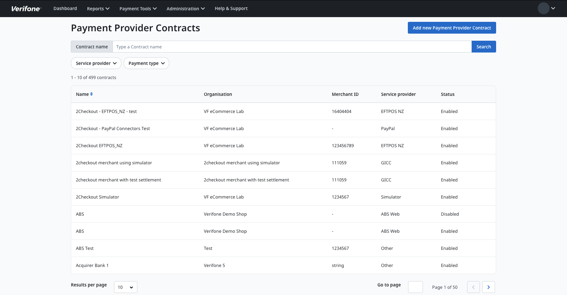Go to previous page arrow
This screenshot has height=295, width=567.
coord(473,287)
